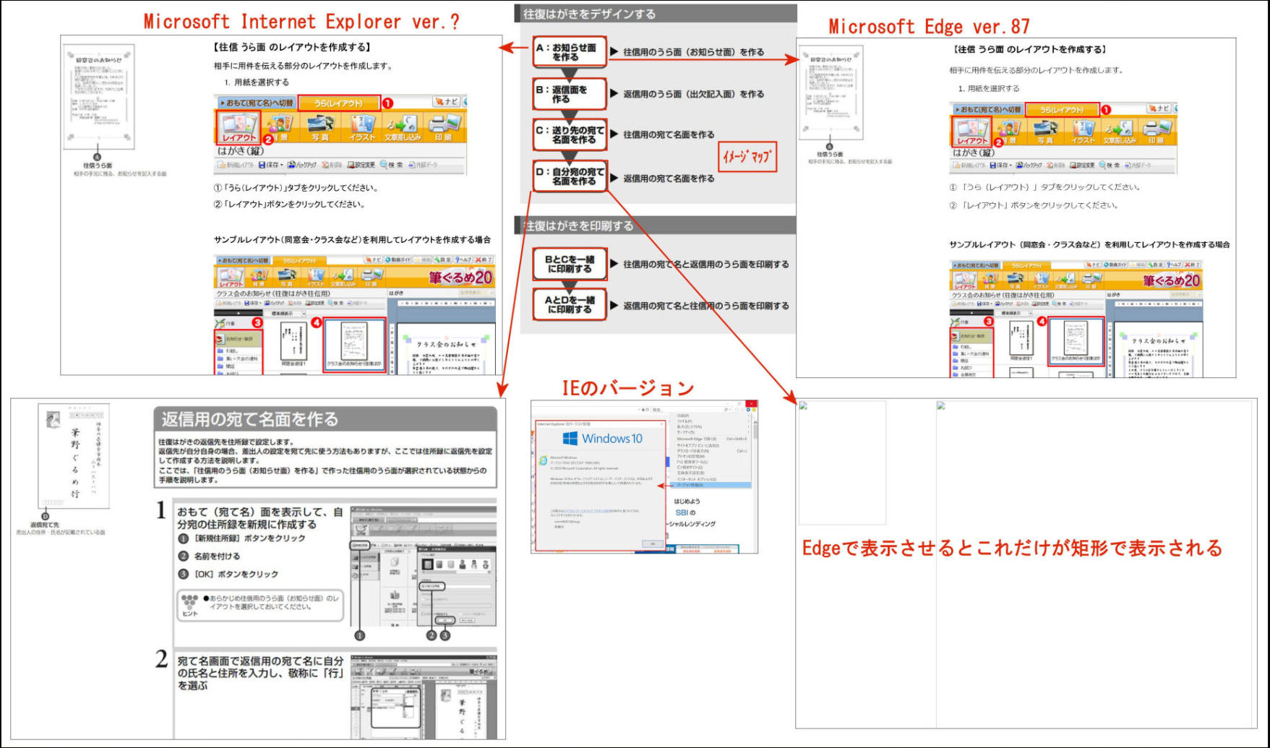Click heading 返信用の宛て名面を作る
The height and width of the screenshot is (748, 1270).
250,419
